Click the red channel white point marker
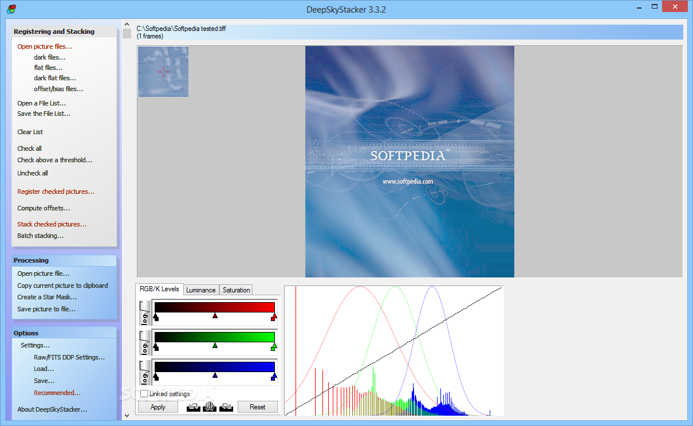 274,316
